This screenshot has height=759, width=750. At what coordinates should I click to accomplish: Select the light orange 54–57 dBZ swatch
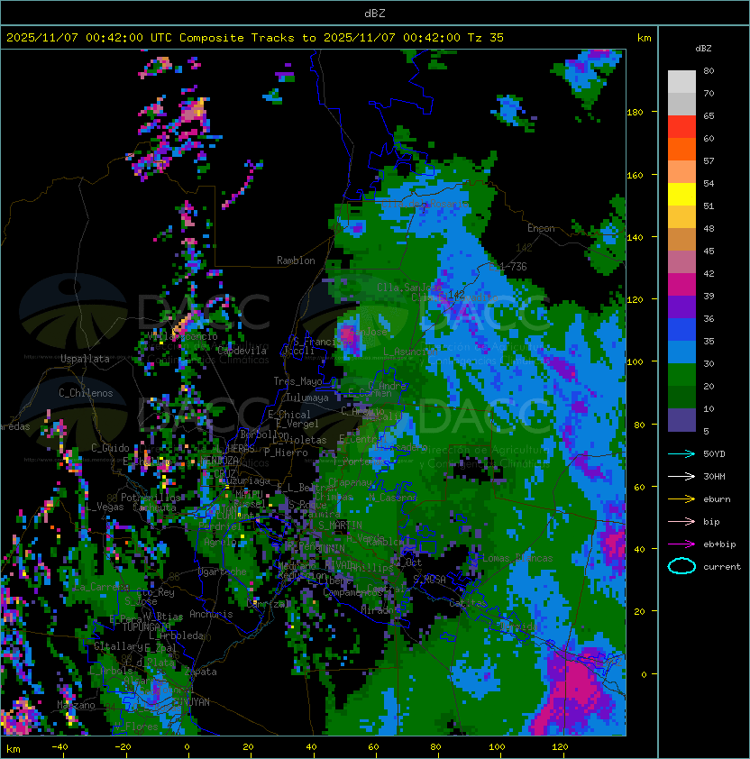(681, 171)
